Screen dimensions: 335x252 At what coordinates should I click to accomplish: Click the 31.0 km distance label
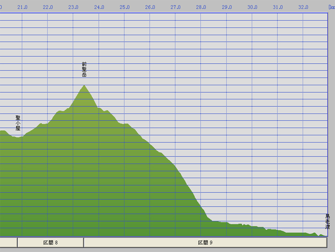click(x=278, y=7)
